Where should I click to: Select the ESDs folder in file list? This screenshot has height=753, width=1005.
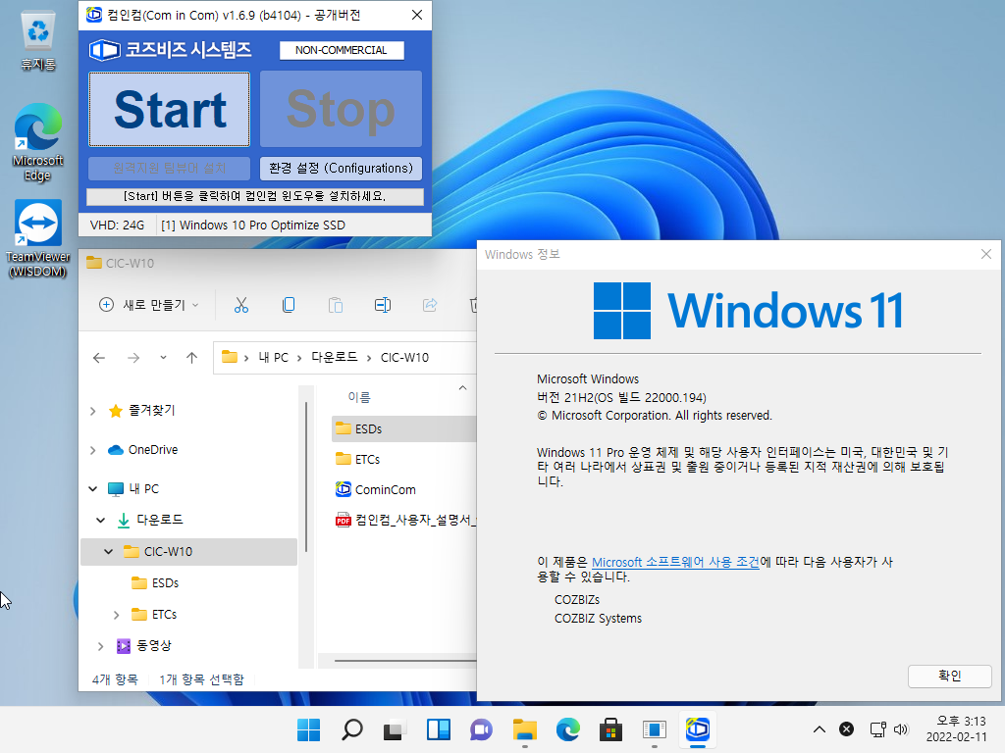tap(403, 428)
